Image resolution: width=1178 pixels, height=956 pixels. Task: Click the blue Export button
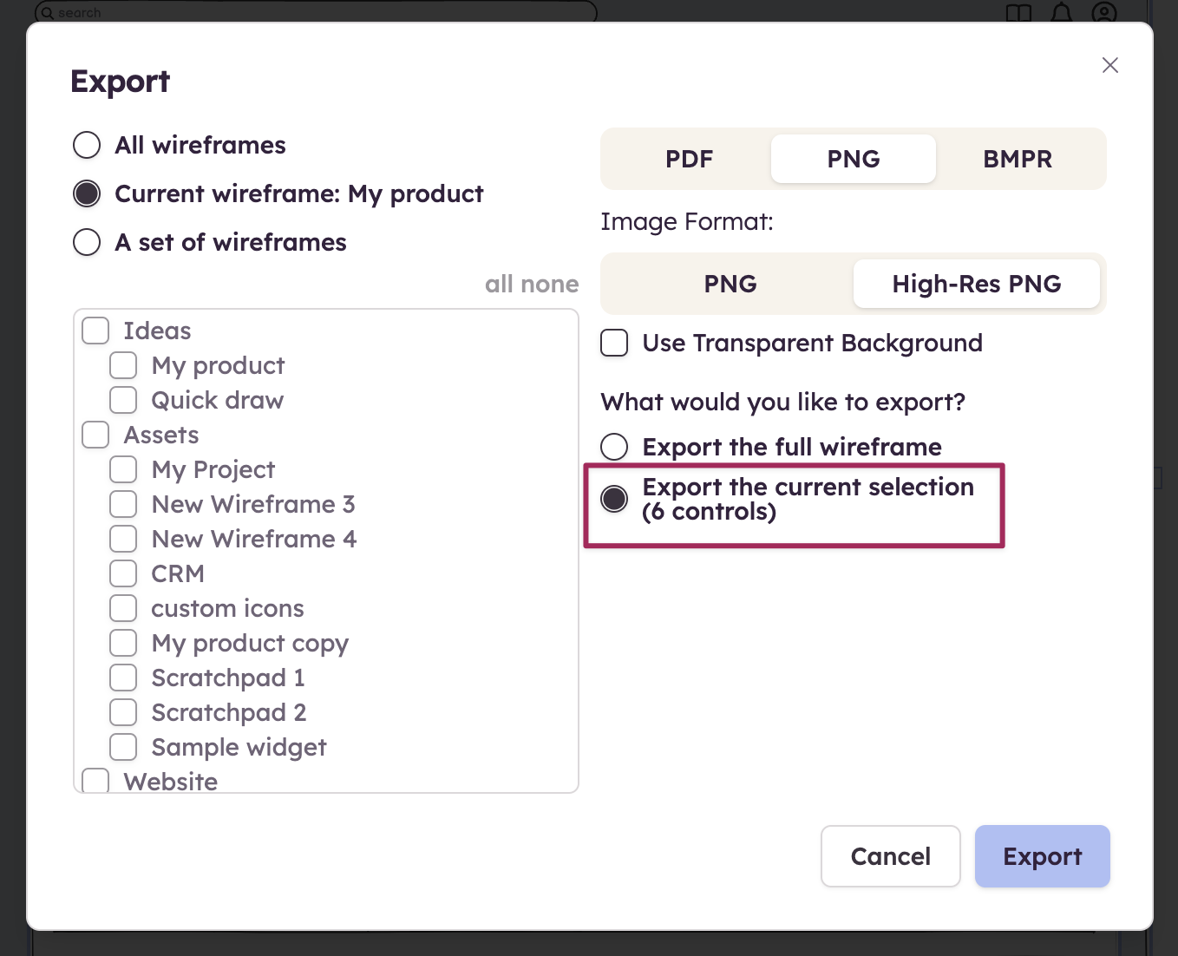pos(1042,856)
